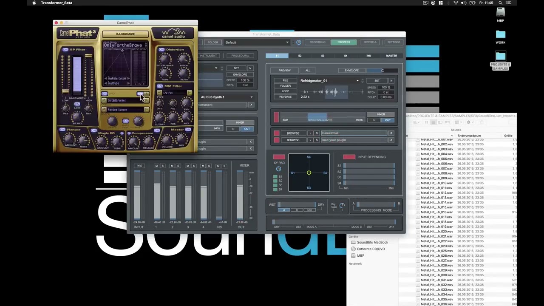Click the RANDOMIZE button in CamelPhat
The height and width of the screenshot is (306, 544).
click(125, 34)
